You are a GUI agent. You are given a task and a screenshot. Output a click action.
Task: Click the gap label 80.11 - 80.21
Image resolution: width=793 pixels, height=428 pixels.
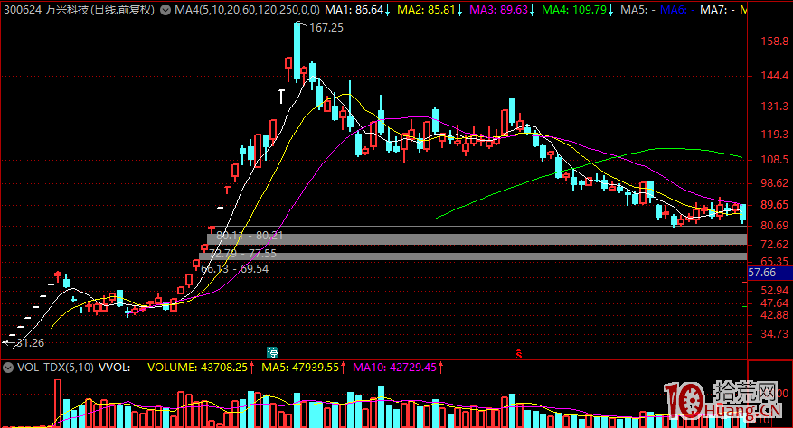click(250, 236)
